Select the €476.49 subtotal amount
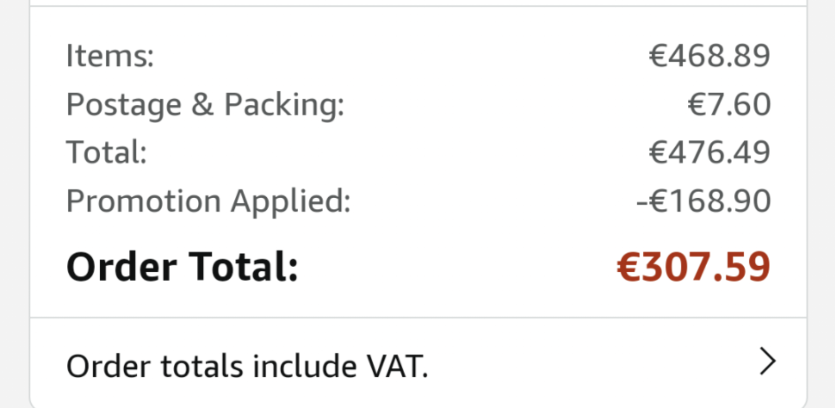The image size is (835, 408). click(x=709, y=152)
